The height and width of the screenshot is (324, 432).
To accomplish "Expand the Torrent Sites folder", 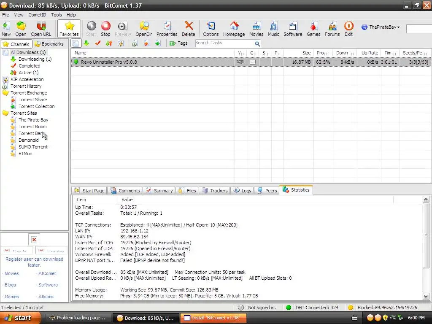I will point(24,113).
